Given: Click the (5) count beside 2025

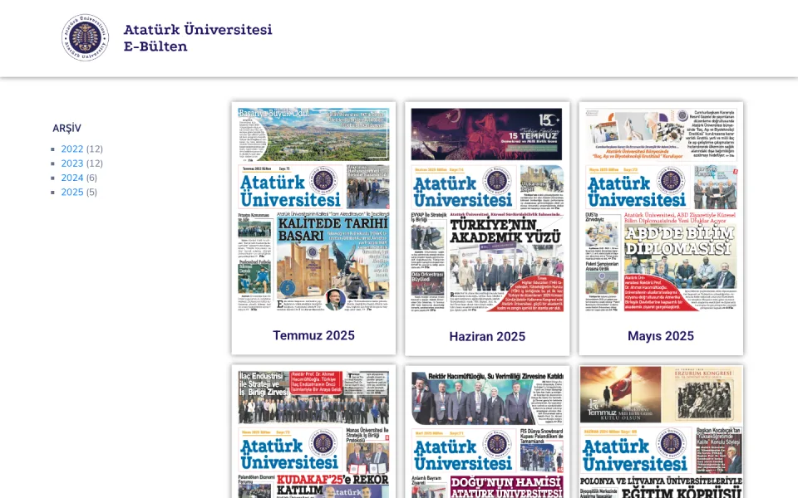Looking at the screenshot, I should click(91, 192).
